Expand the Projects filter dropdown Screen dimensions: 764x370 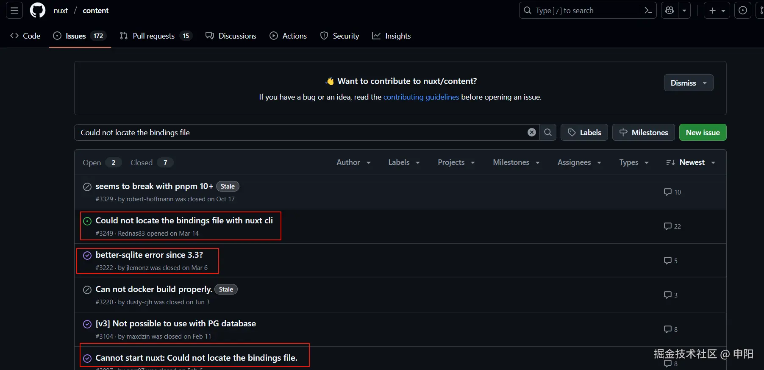[x=456, y=162]
